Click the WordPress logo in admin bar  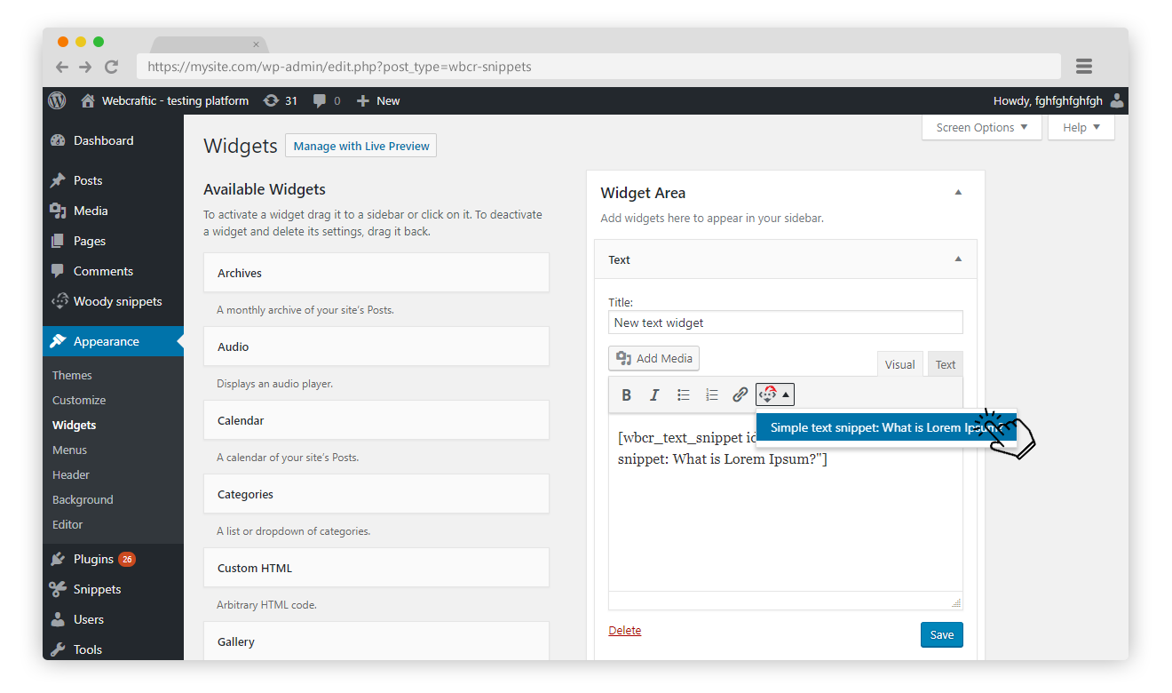coord(57,100)
